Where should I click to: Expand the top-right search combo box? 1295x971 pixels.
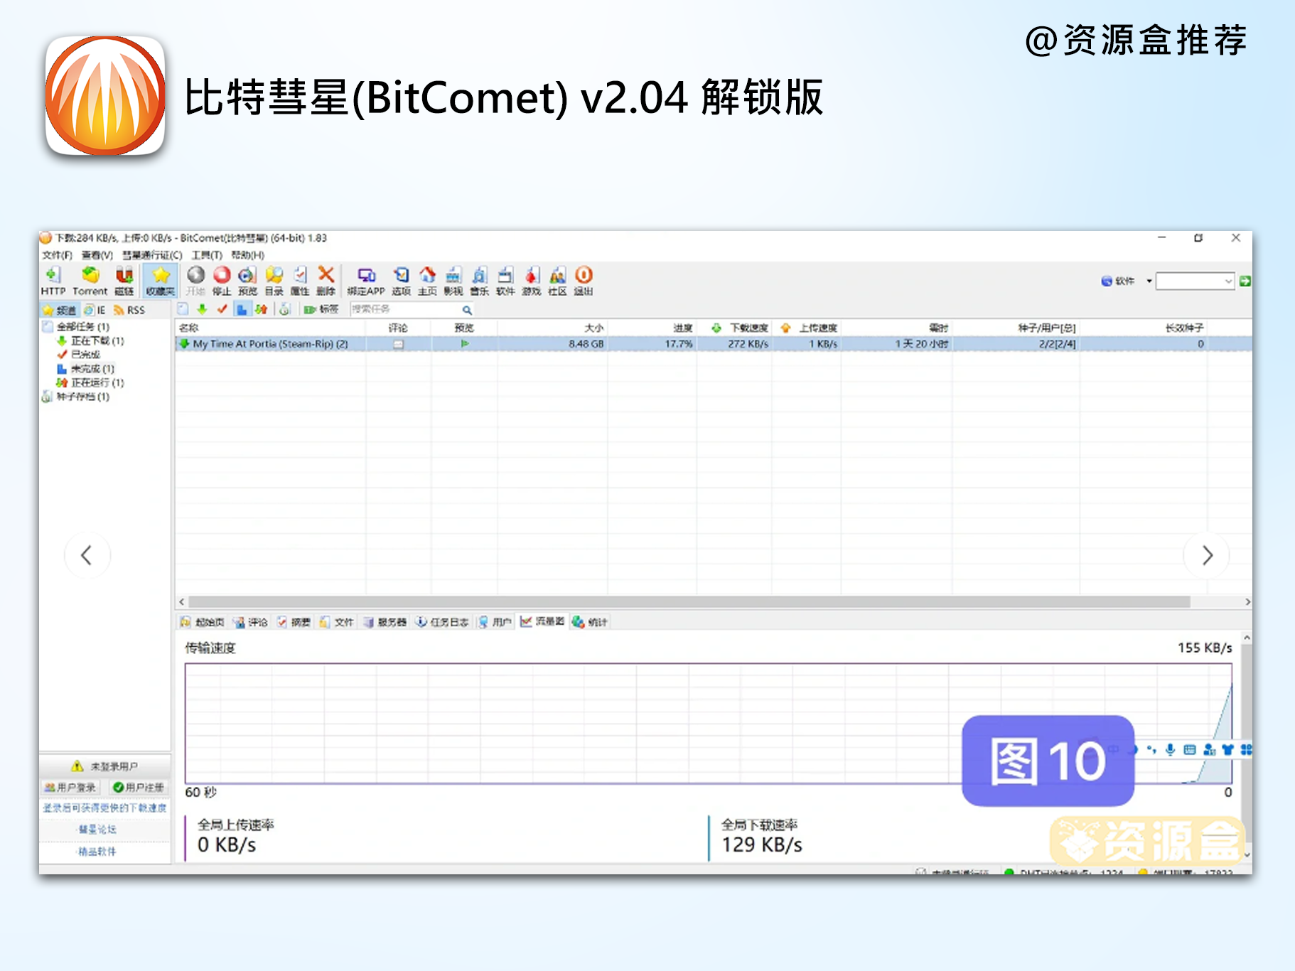pyautogui.click(x=1228, y=281)
